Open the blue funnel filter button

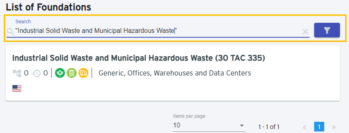(x=327, y=30)
